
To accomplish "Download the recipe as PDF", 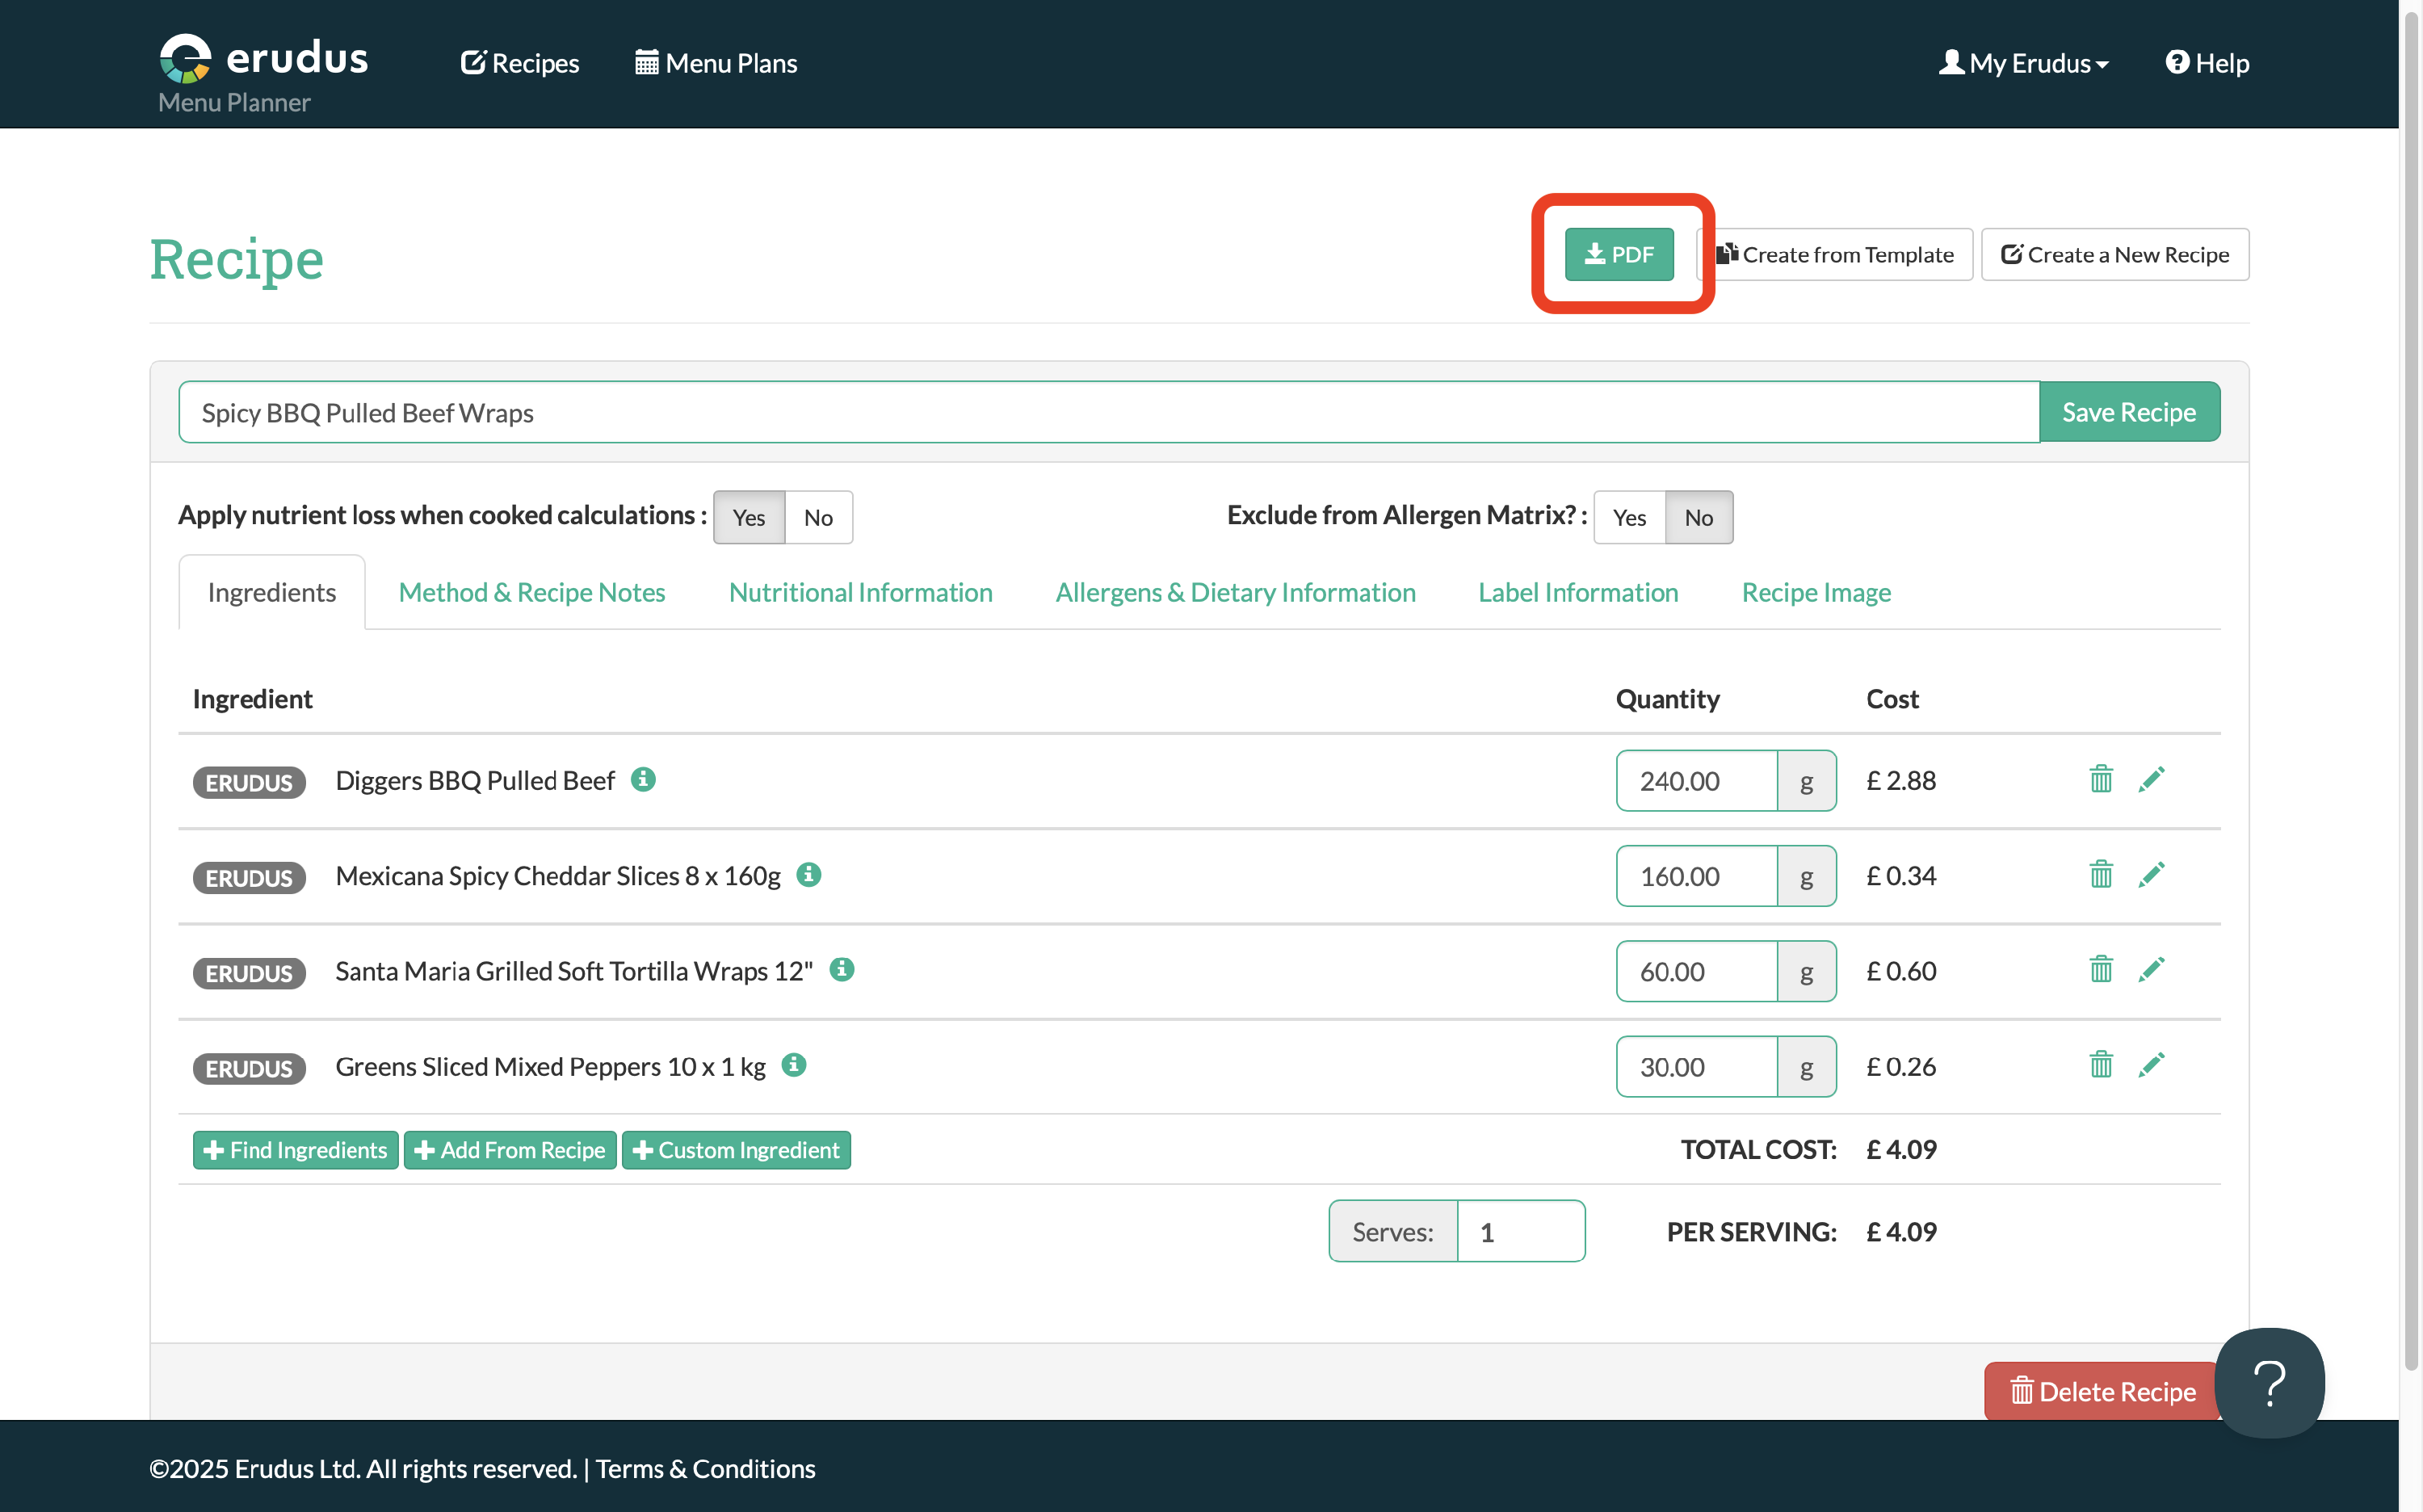I will pos(1618,255).
